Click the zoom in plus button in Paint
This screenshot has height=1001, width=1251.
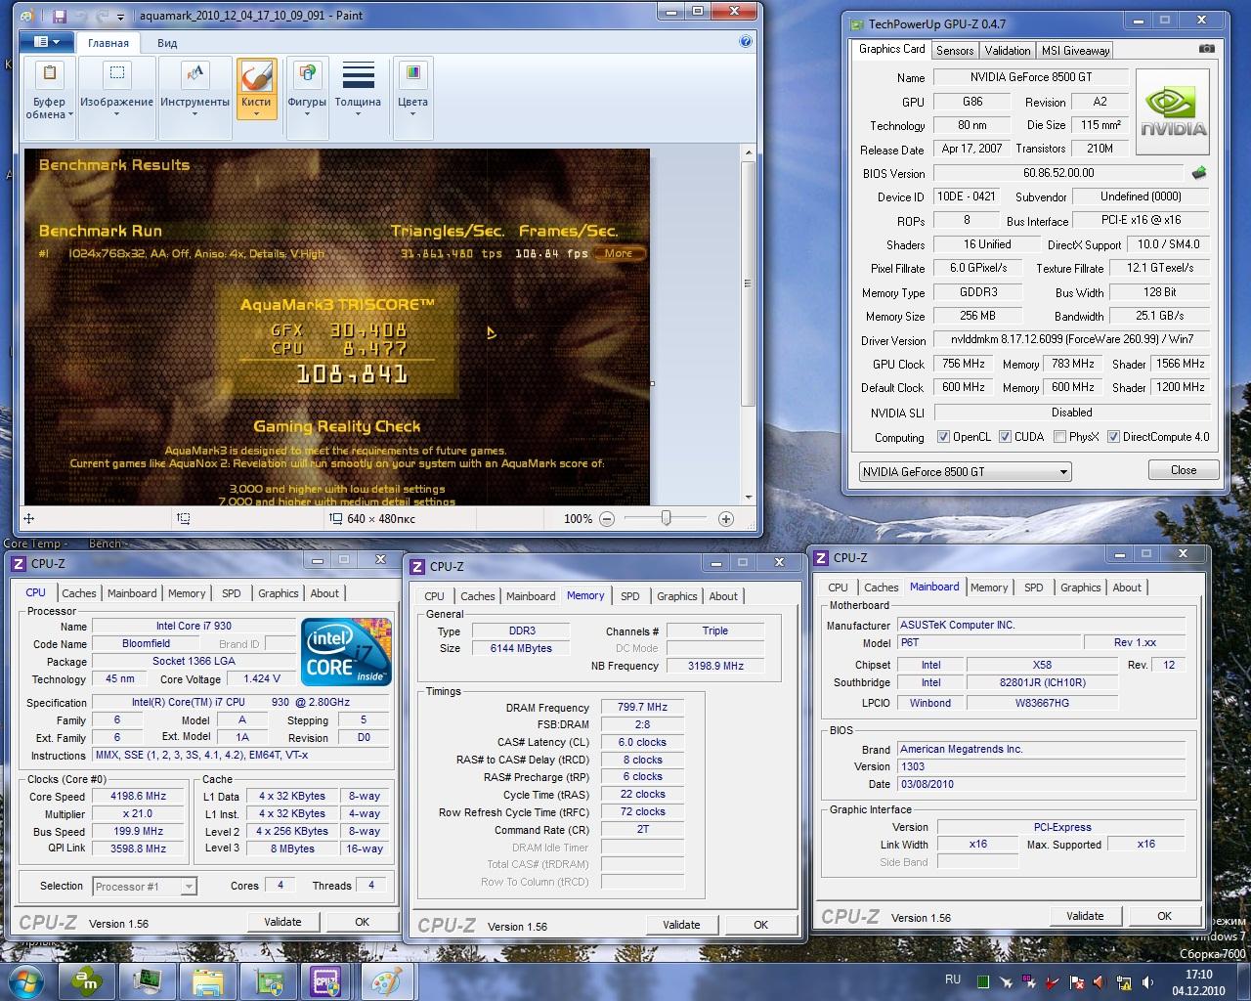[x=726, y=519]
